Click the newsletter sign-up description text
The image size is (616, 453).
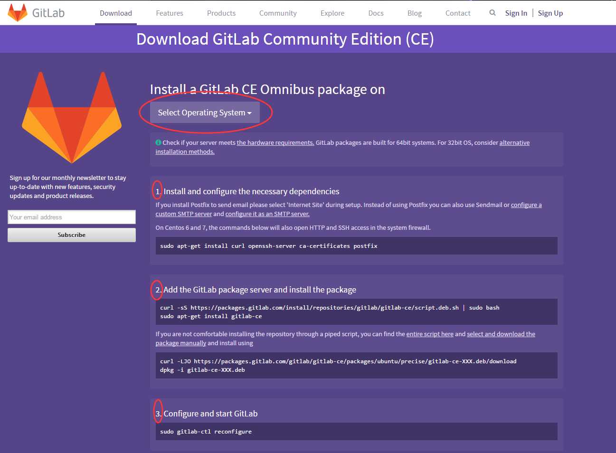click(68, 187)
